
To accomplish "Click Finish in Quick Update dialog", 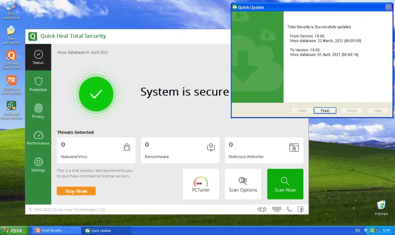I will 325,111.
